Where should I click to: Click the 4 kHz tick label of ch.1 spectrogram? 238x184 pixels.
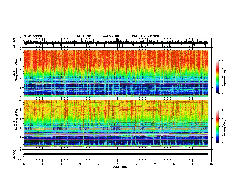(21, 78)
